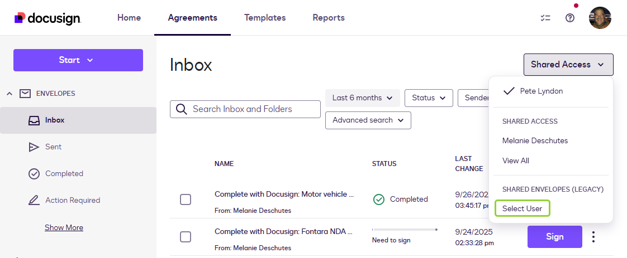Check the Motor vehicle envelope checkbox

[x=186, y=199]
